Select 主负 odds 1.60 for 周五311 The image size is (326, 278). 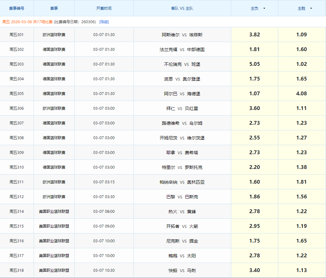pos(254,182)
